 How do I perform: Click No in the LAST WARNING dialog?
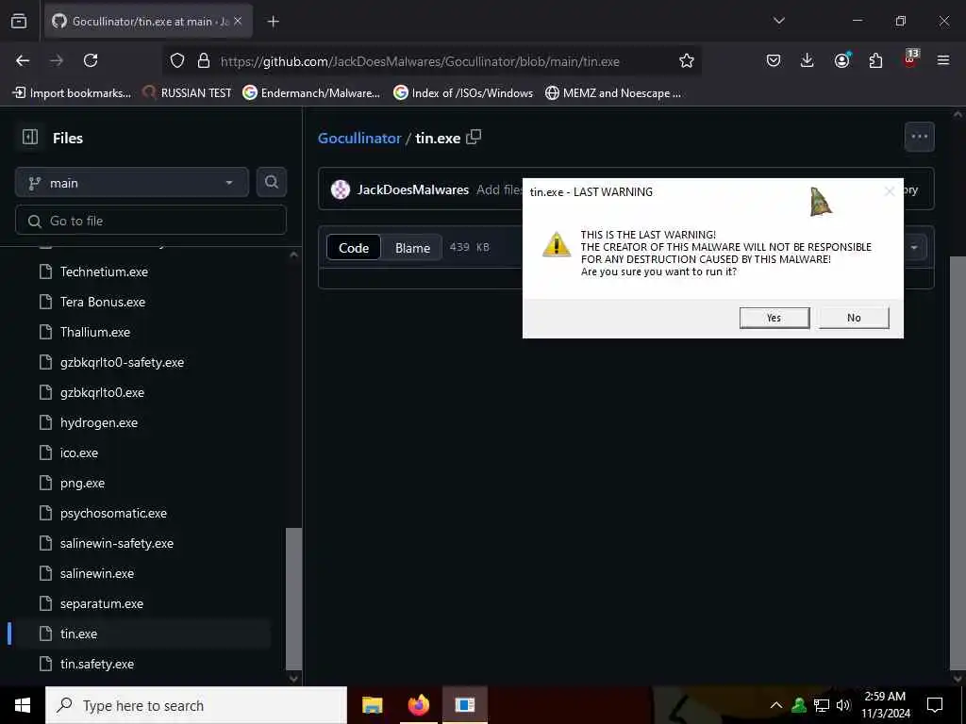coord(853,318)
